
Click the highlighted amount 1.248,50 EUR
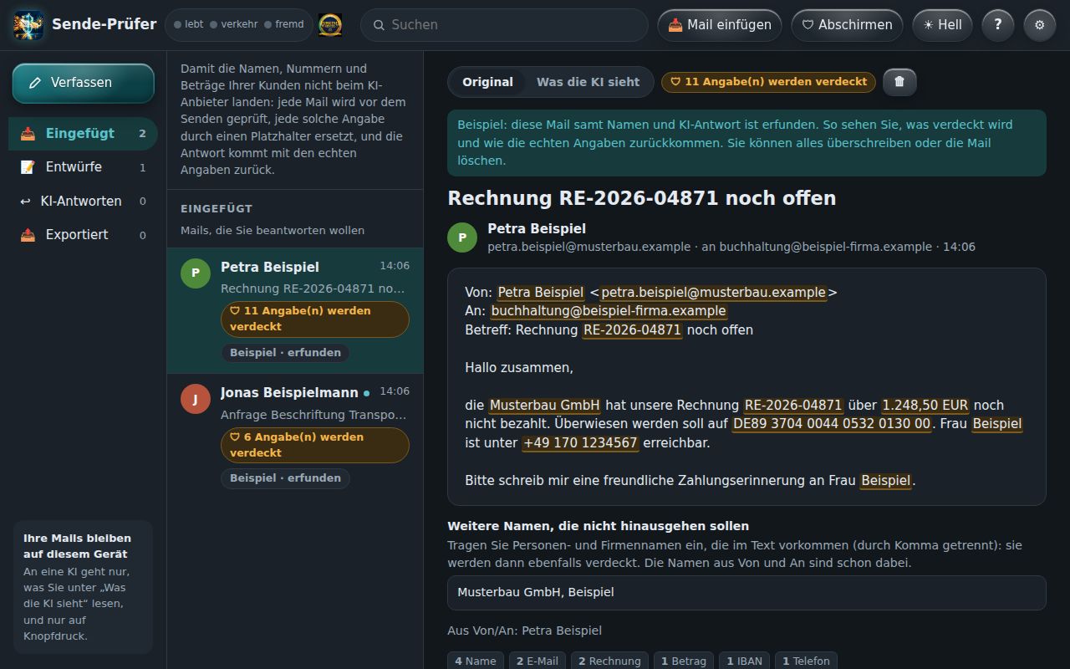coord(925,406)
